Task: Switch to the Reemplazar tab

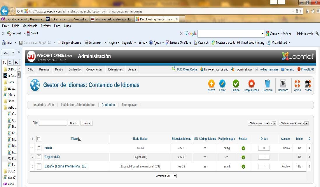Action: pyautogui.click(x=129, y=105)
